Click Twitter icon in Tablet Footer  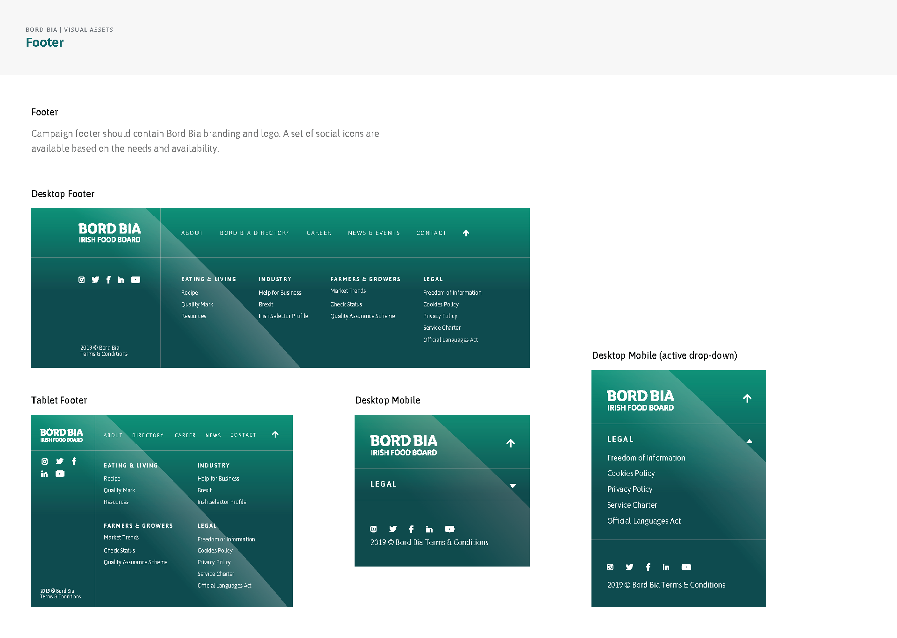[x=60, y=461]
